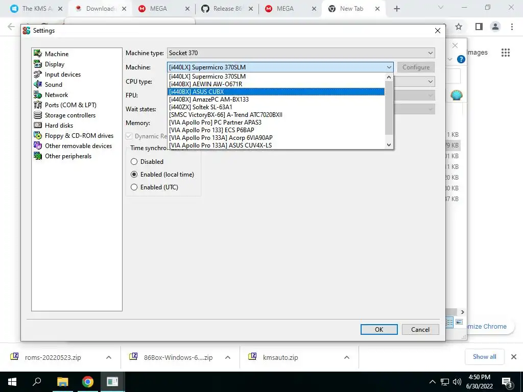Choose [VIA Apollo Pro] PC Partner APAS3
This screenshot has width=523, height=392.
276,122
